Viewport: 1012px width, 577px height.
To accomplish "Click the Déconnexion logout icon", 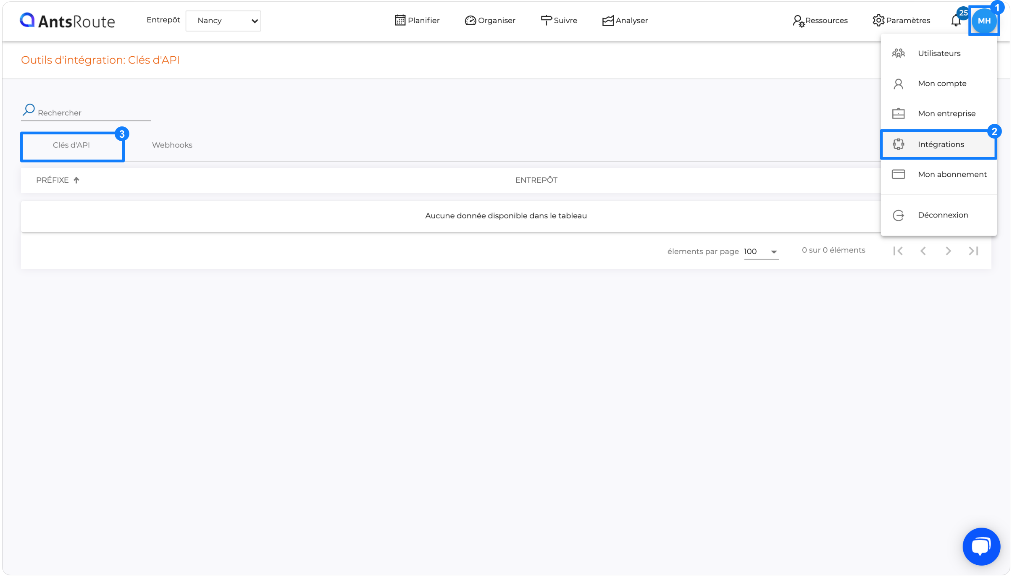I will 898,215.
